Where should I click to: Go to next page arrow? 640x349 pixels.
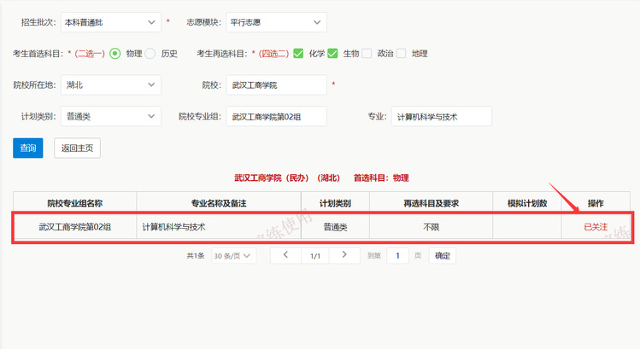click(x=344, y=255)
